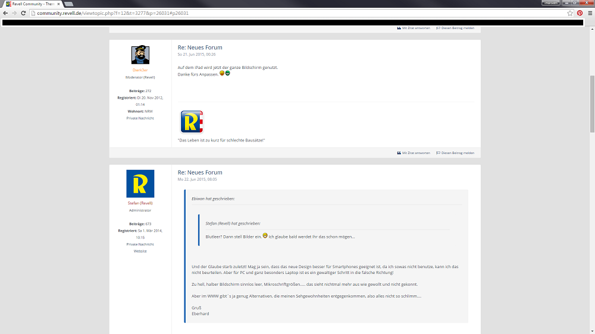Bookmark this page with the star icon
This screenshot has width=595, height=334.
pos(570,12)
